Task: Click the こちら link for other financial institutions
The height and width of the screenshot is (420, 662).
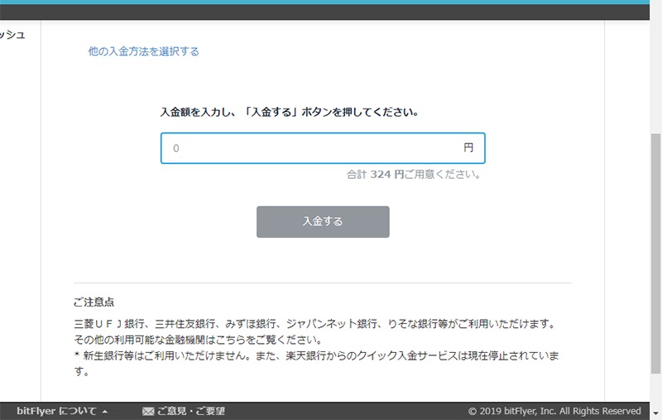Action: (x=231, y=340)
